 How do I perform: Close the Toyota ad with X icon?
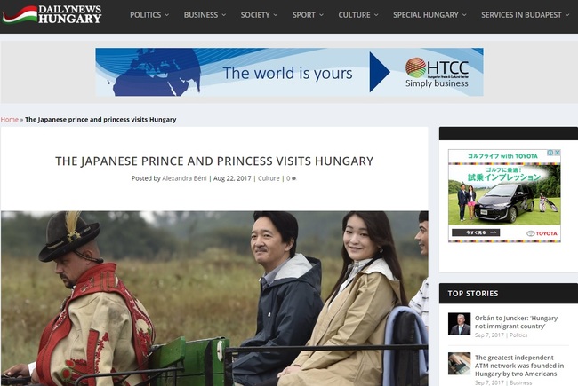[x=558, y=153]
